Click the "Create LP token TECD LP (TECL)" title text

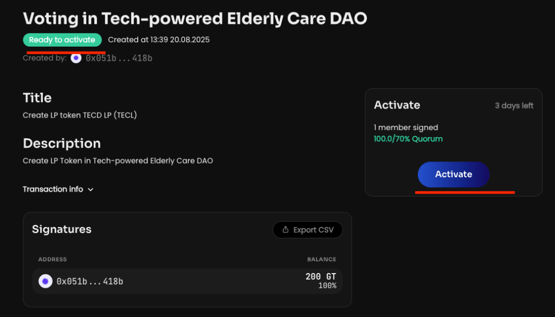coord(80,115)
